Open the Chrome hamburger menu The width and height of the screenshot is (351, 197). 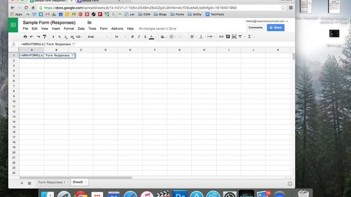(x=291, y=8)
